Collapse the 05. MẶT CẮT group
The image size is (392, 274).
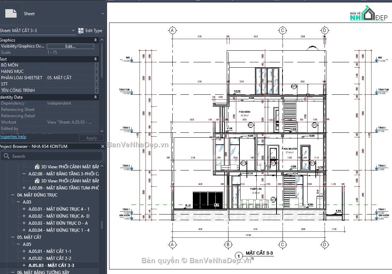[12, 237]
